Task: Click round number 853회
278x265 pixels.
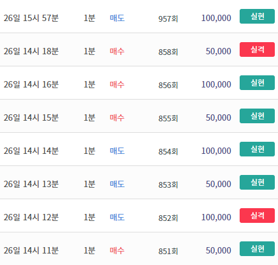Action: (168, 185)
